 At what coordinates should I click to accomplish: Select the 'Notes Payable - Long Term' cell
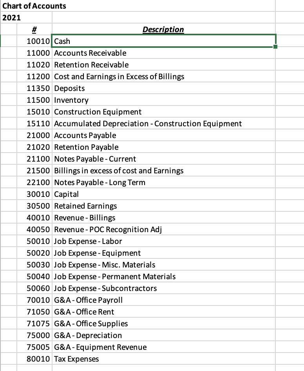(x=164, y=182)
